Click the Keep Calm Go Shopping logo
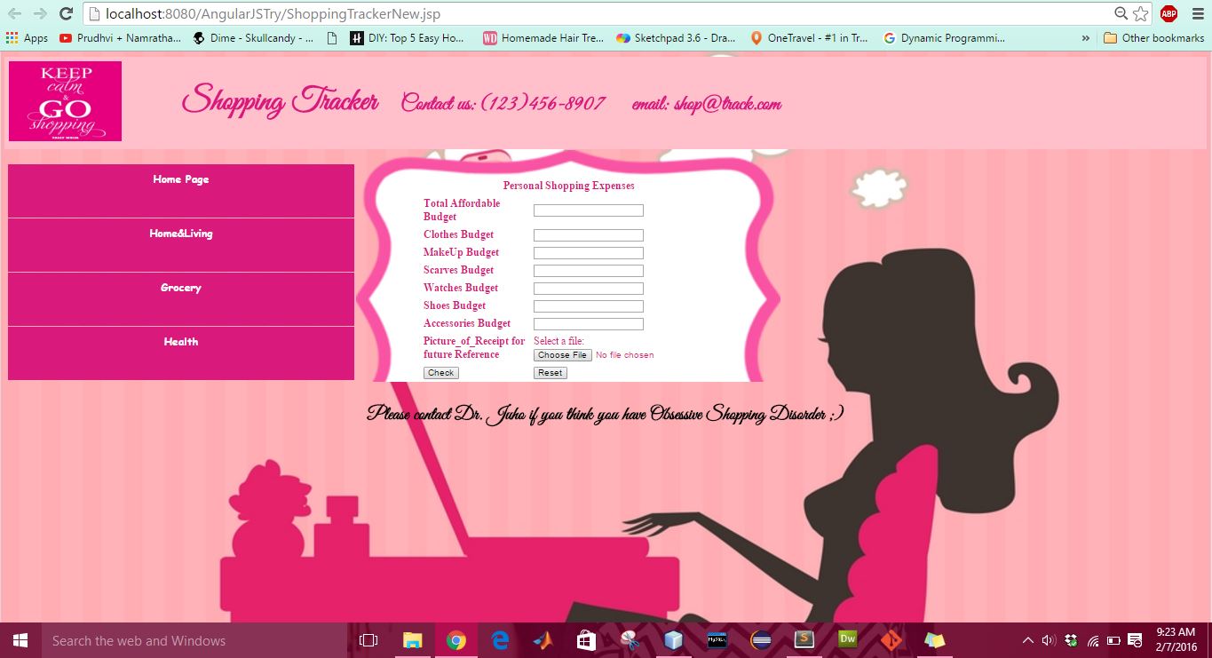 tap(65, 101)
